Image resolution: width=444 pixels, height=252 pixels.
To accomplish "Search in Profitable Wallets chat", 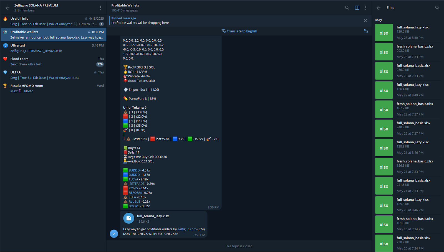I will click(347, 8).
